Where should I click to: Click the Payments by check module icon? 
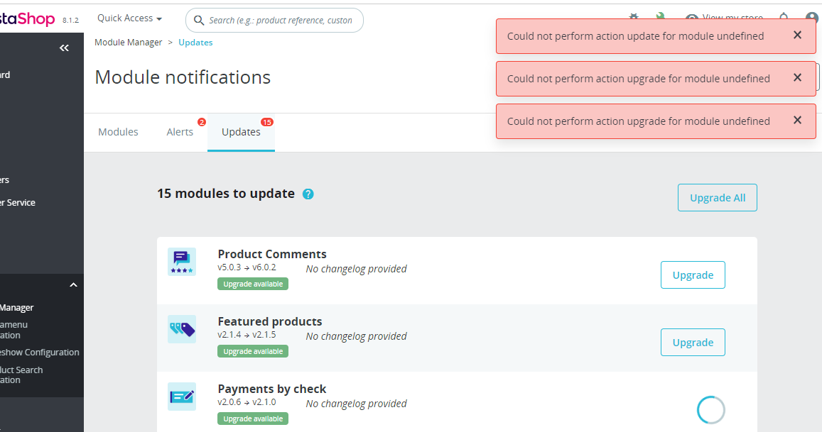182,397
